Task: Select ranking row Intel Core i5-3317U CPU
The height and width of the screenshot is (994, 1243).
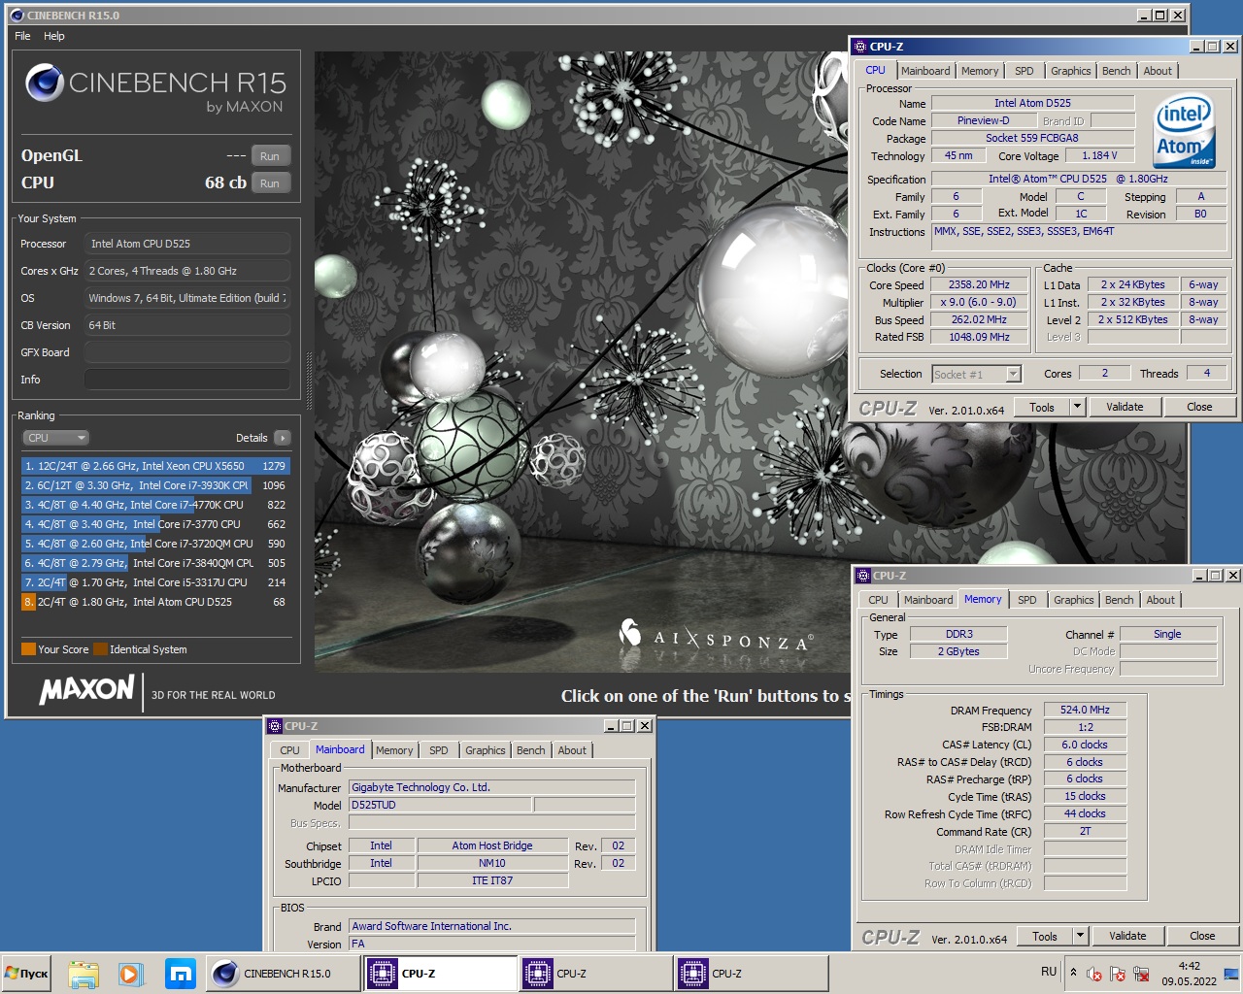Action: coord(155,582)
